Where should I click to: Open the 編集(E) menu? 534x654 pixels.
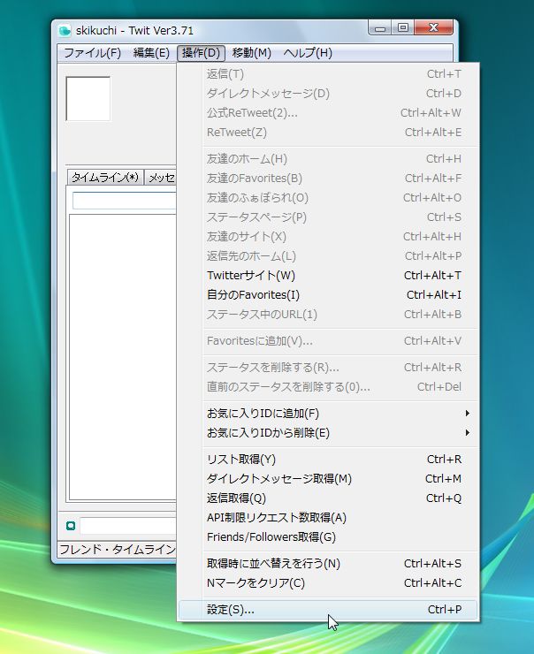point(151,53)
